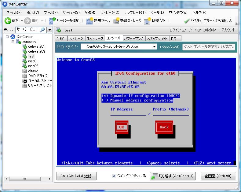Open the ファイル(F) menu

tap(14, 13)
